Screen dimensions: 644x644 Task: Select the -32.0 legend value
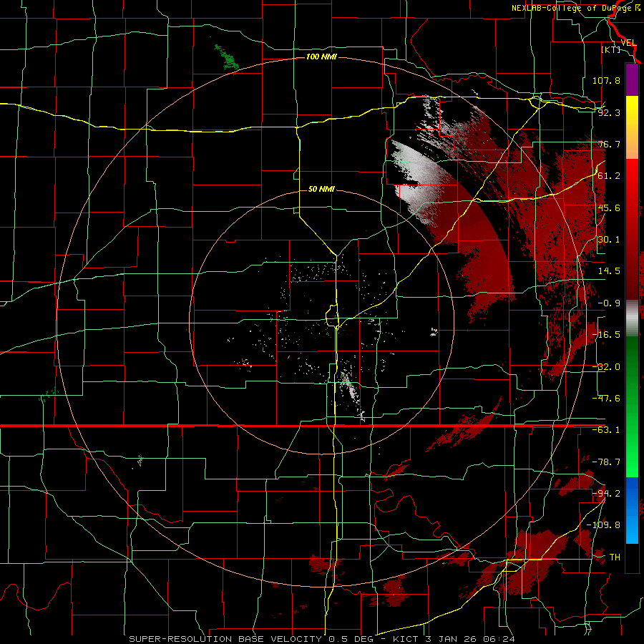[606, 367]
